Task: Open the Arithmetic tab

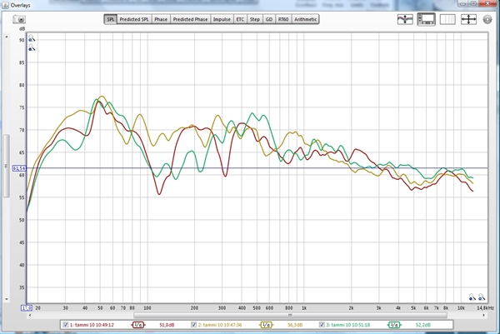Action: 306,19
